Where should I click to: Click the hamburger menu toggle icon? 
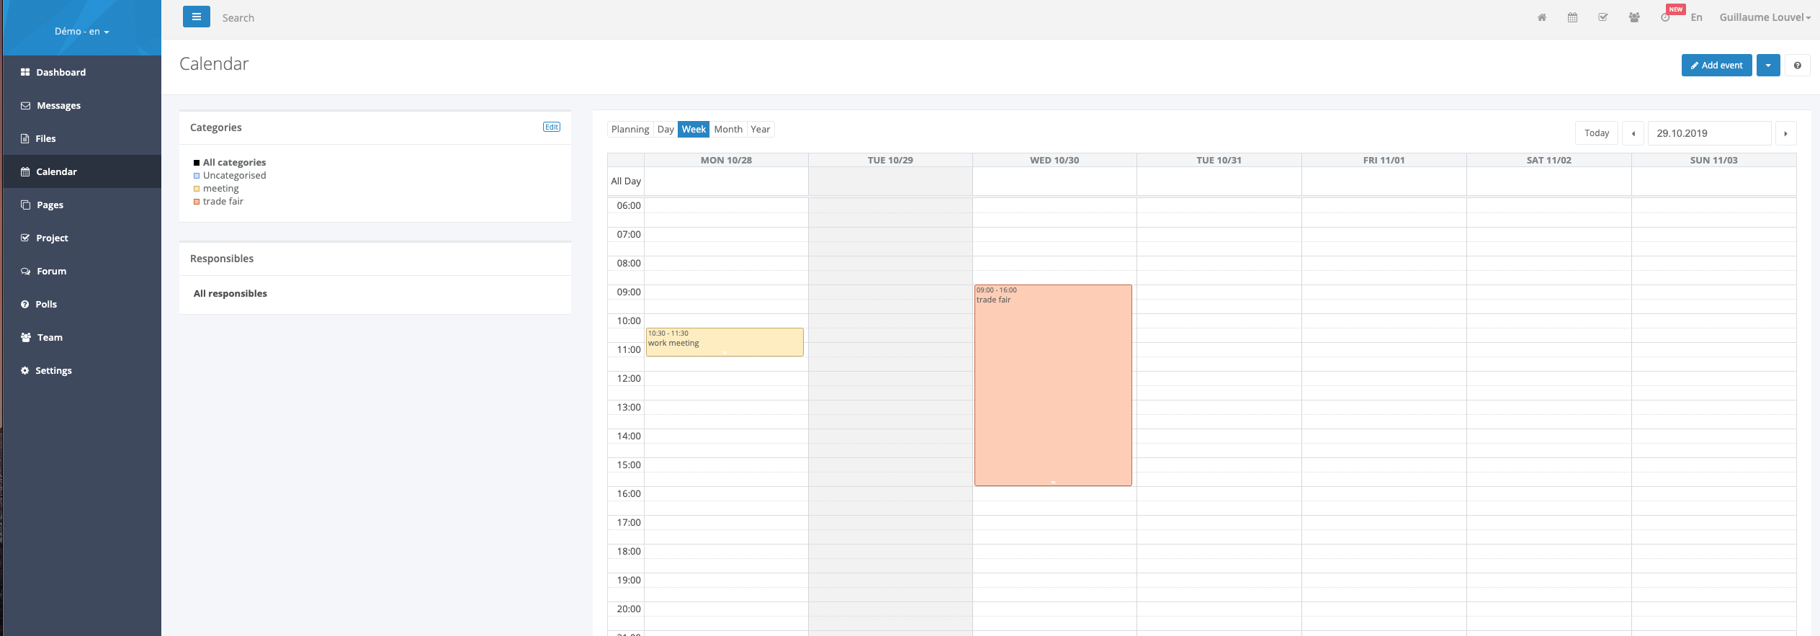[196, 17]
